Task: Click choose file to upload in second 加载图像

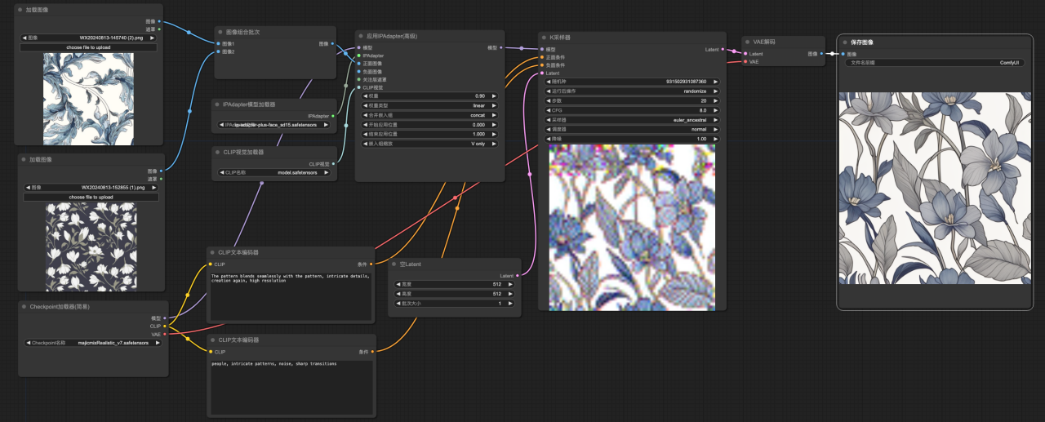Action: click(x=91, y=197)
